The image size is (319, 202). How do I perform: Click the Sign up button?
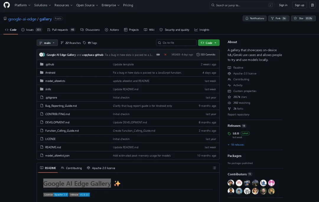pyautogui.click(x=299, y=5)
